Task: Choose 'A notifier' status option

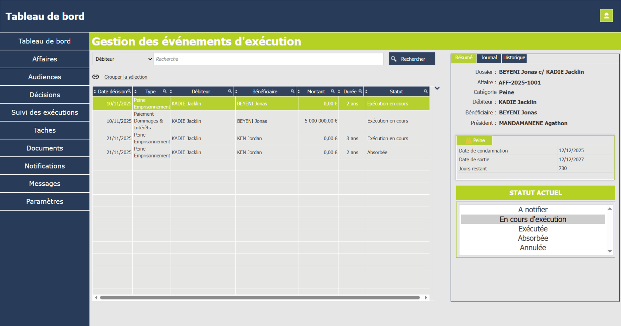Action: click(533, 210)
